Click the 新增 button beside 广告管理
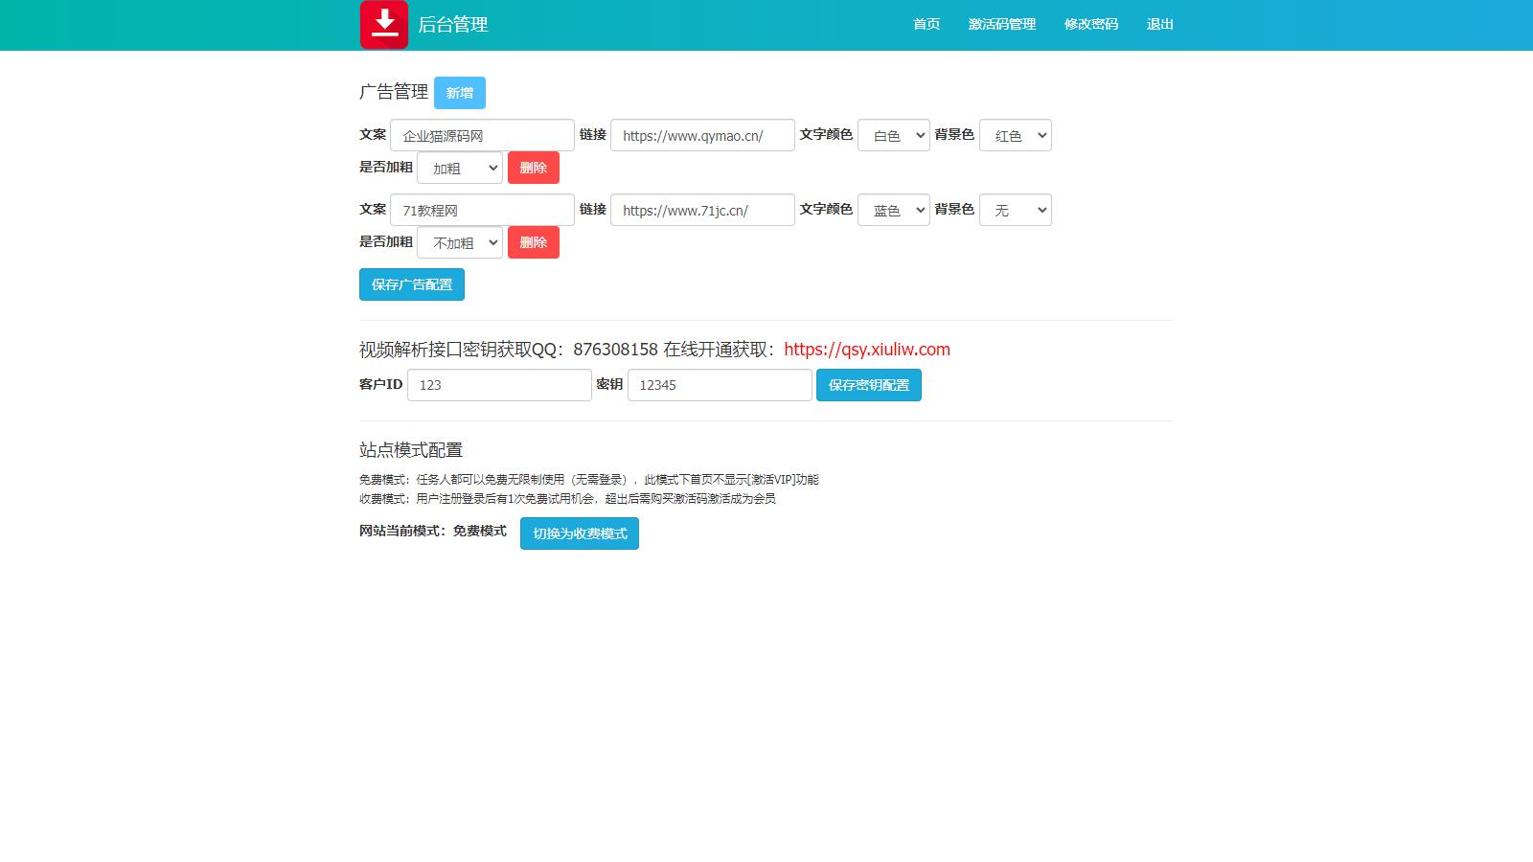1533x862 pixels. pyautogui.click(x=460, y=92)
